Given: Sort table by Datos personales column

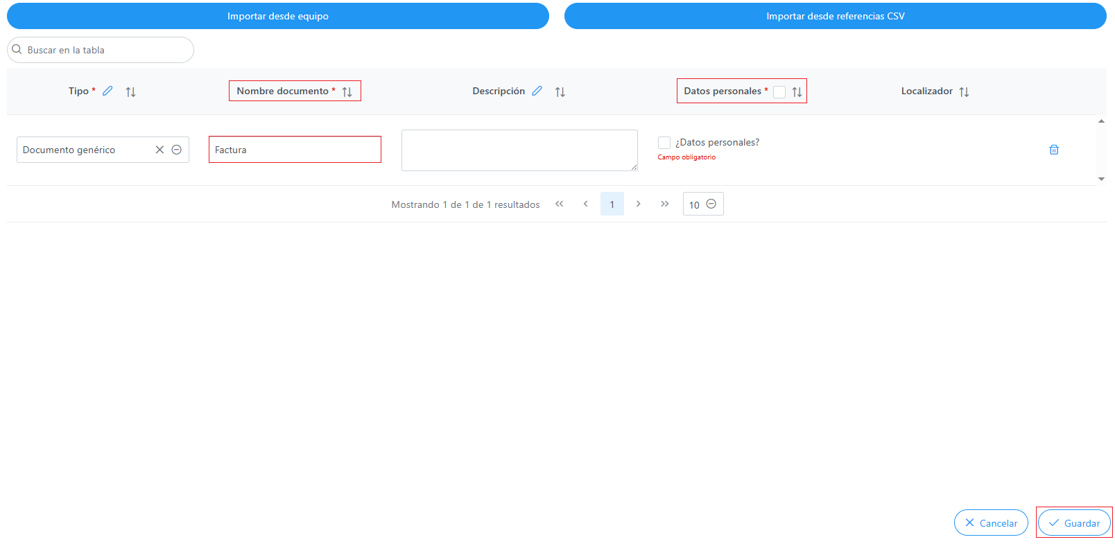Looking at the screenshot, I should click(x=797, y=91).
